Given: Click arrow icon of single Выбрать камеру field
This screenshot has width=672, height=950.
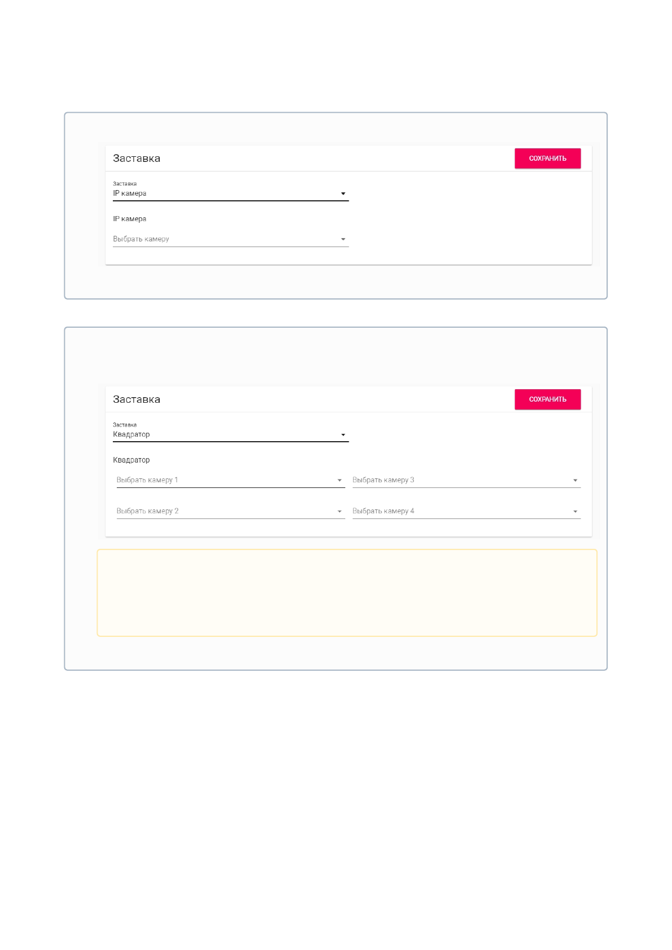Looking at the screenshot, I should 343,239.
